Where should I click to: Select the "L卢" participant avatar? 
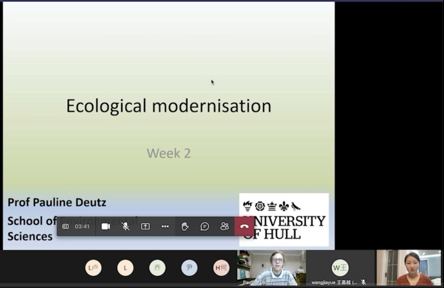tap(93, 268)
